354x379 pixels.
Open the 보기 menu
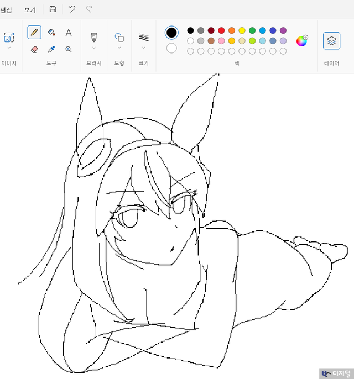pos(30,9)
